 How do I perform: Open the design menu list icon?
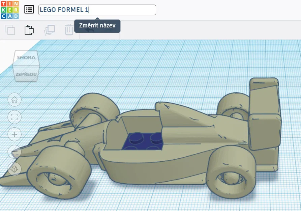tap(29, 9)
